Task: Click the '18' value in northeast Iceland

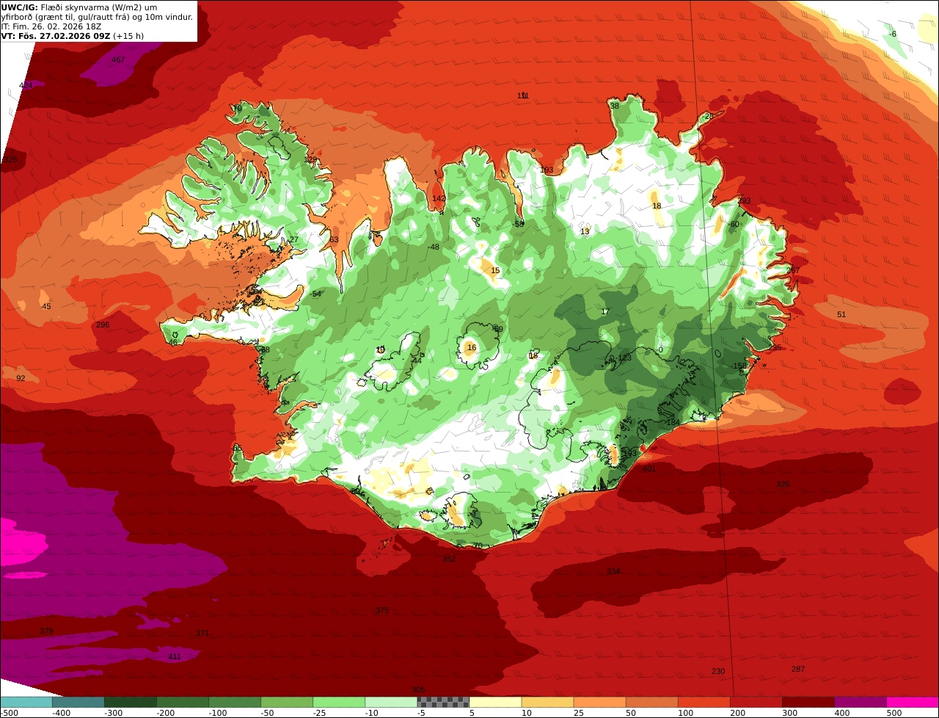Action: coord(657,206)
